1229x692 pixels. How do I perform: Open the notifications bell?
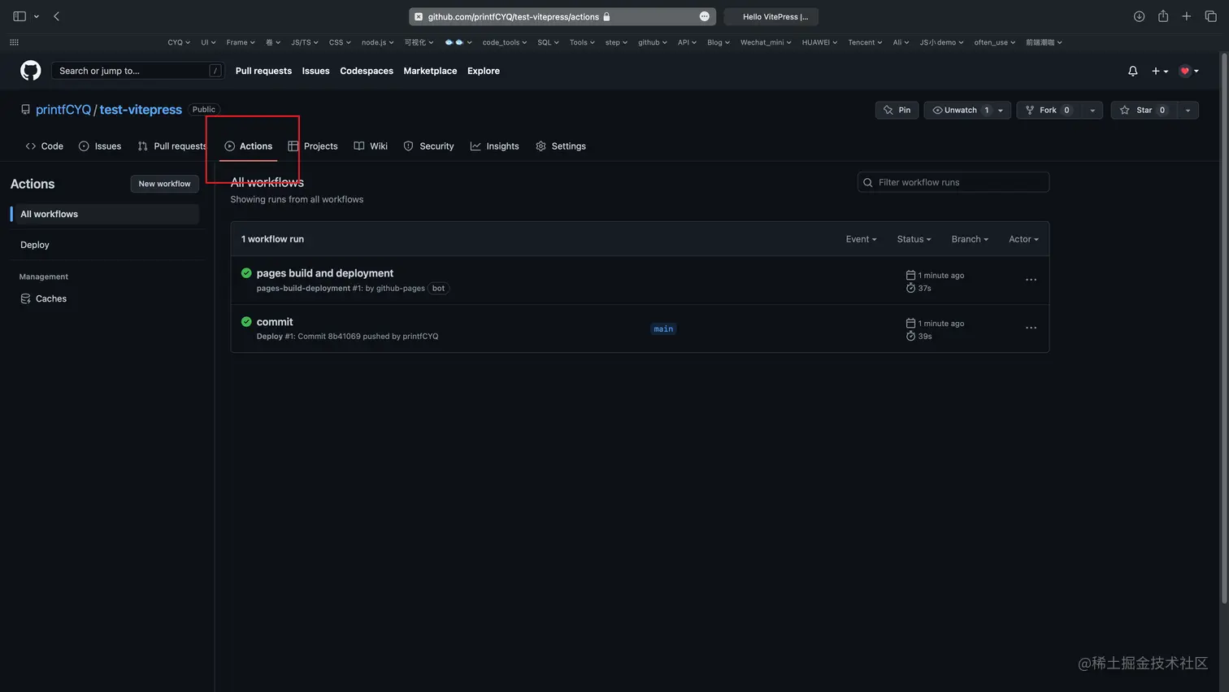coord(1132,71)
